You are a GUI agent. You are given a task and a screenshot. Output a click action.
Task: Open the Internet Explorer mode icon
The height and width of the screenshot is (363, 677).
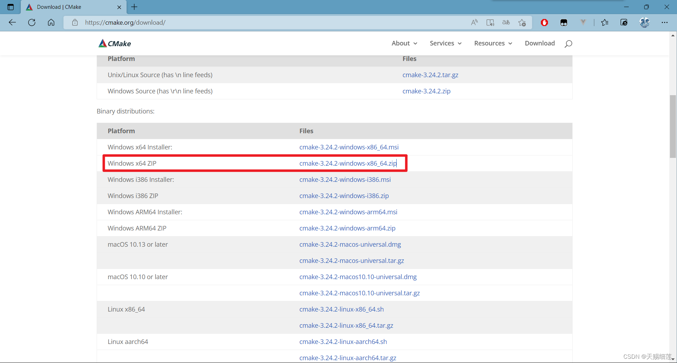pos(624,22)
